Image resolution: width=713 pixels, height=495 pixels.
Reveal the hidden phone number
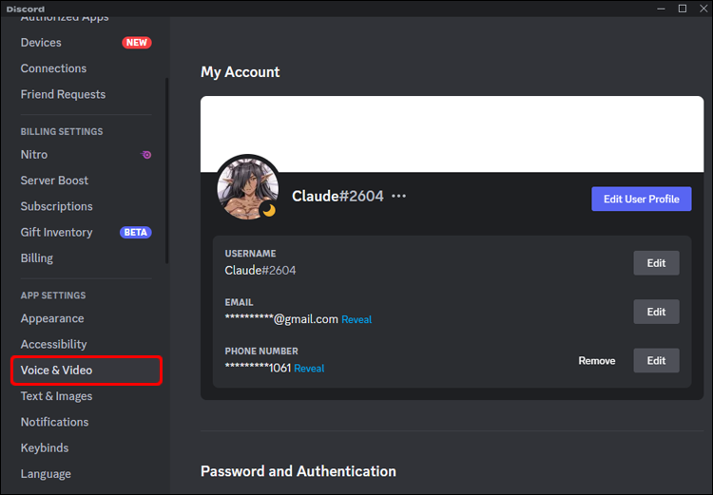click(309, 369)
